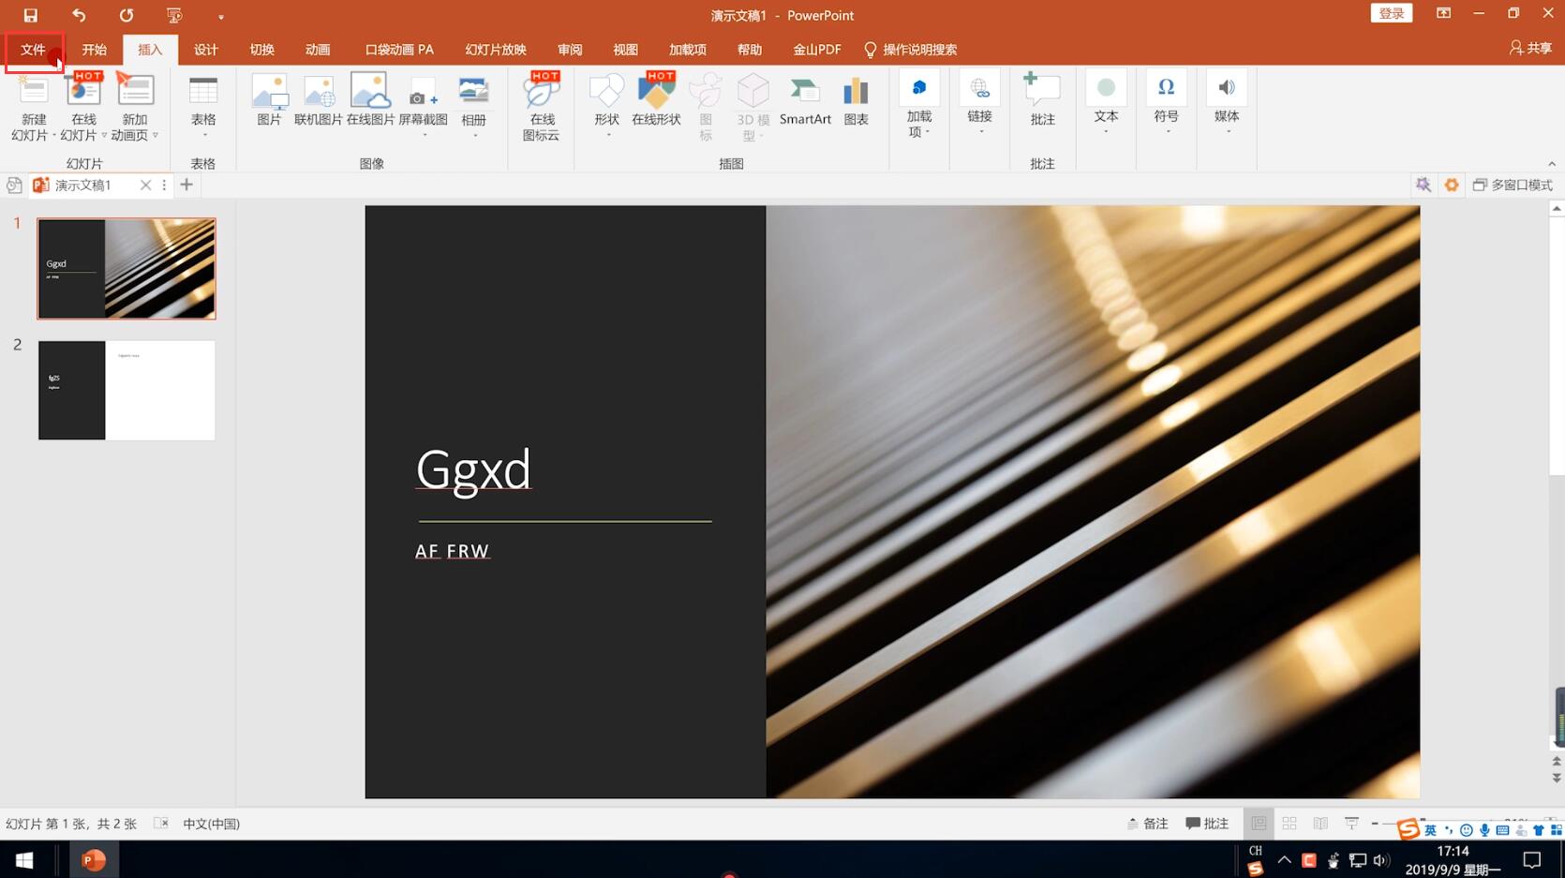Open the 金山PDF tab
The image size is (1565, 878).
click(817, 50)
